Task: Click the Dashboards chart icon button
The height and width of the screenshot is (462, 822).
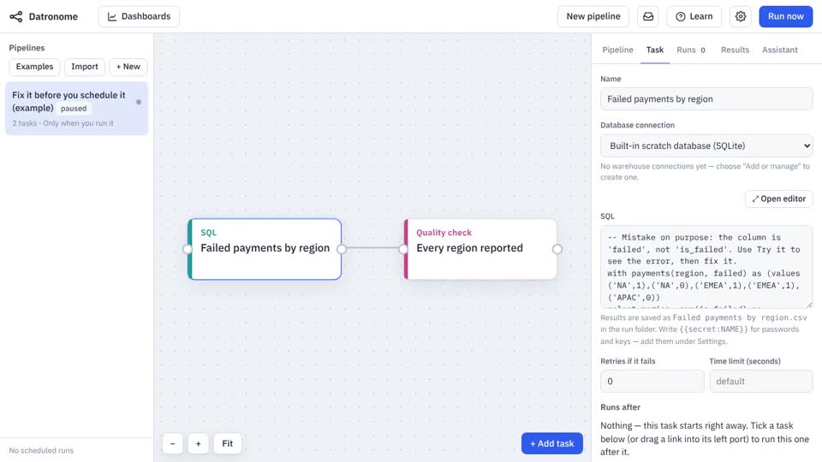Action: point(139,17)
